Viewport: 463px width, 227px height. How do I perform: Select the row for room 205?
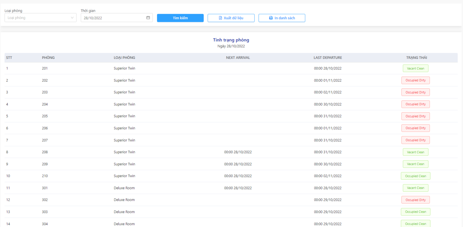[231, 116]
